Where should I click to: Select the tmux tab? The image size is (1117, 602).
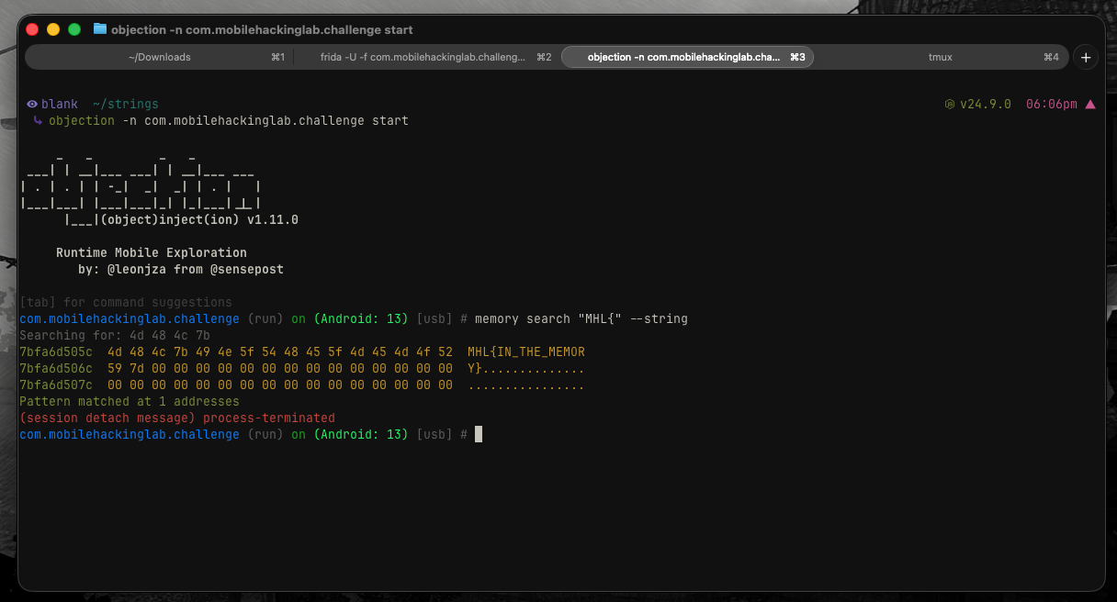[940, 57]
